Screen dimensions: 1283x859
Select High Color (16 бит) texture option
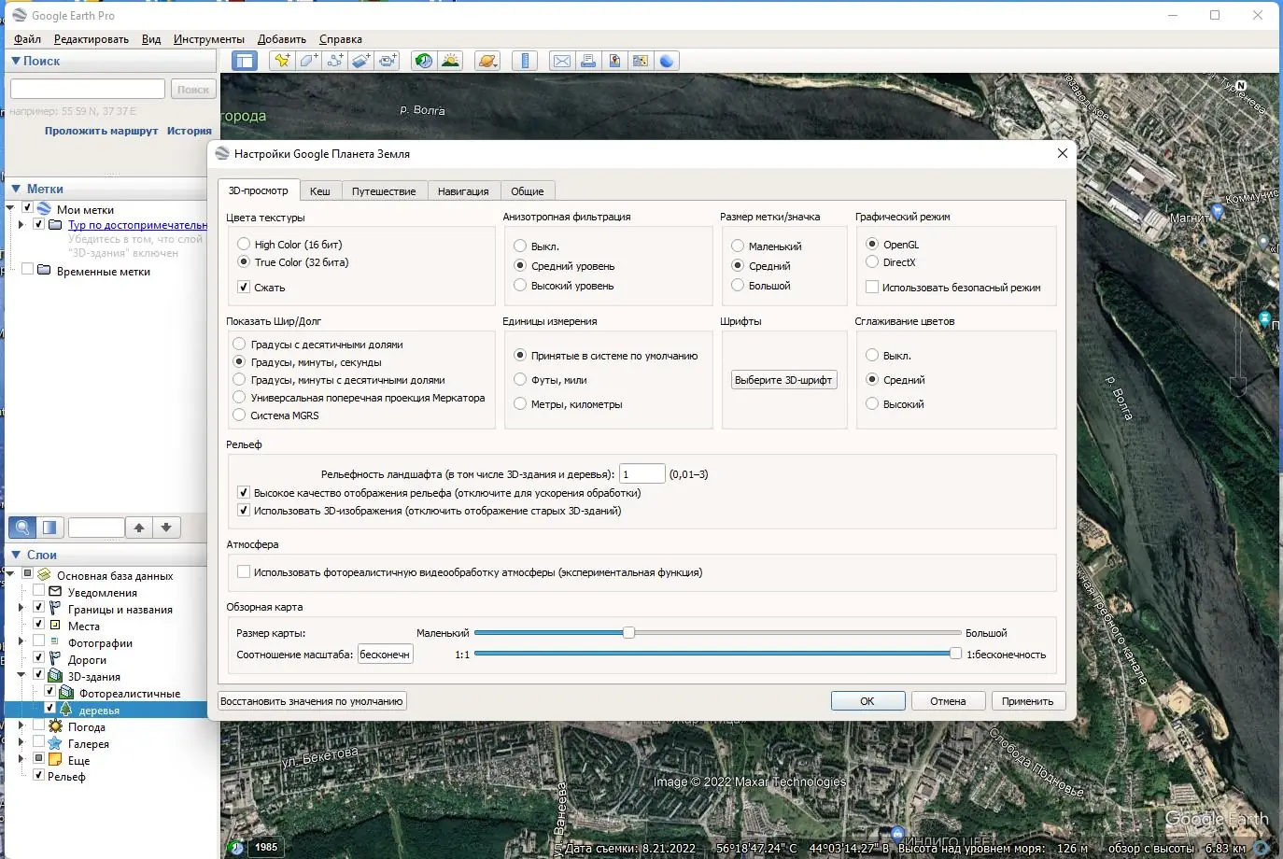tap(244, 245)
